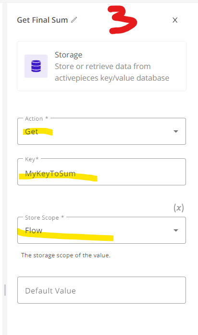Screen dimensions: 198x335
Task: Click the storage scope helper text
Action: (66, 255)
